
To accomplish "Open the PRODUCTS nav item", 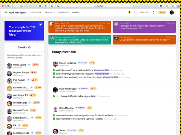I will [x=50, y=12].
